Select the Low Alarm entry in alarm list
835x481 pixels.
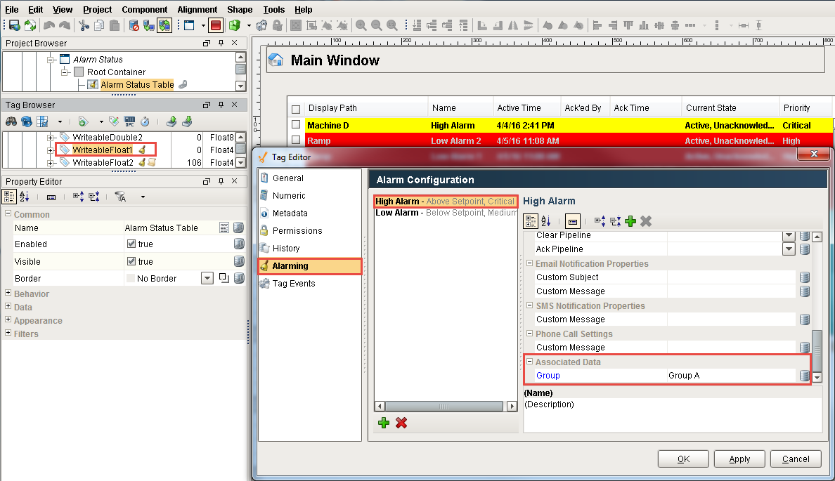tap(446, 213)
